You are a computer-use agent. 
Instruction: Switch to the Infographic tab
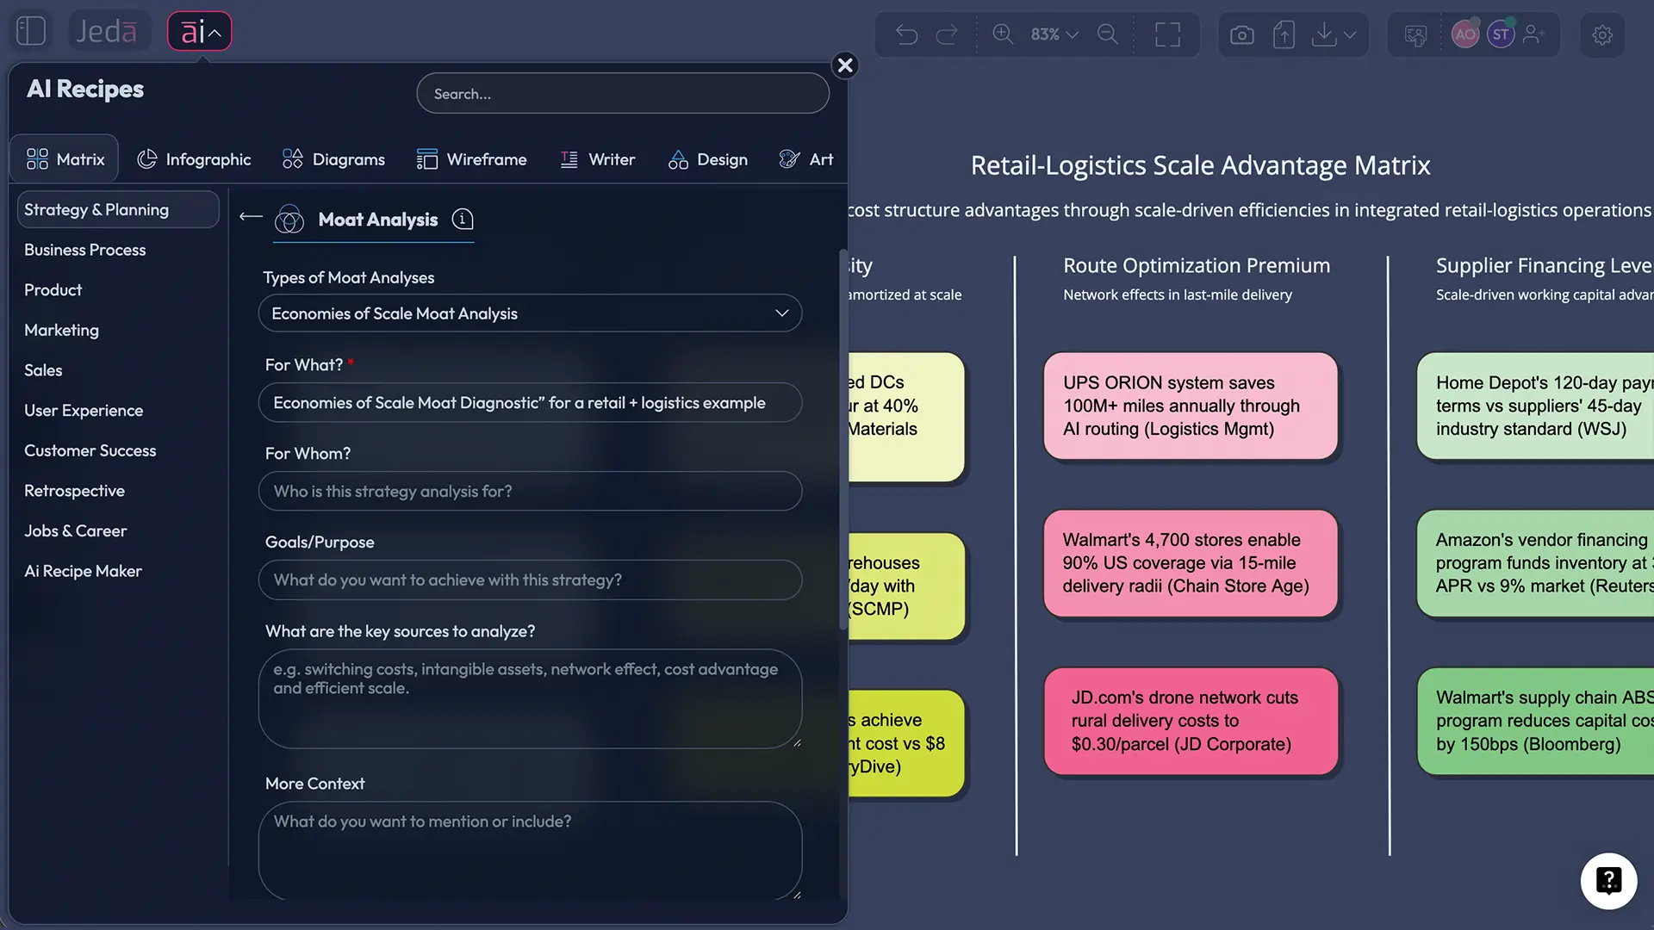tap(194, 159)
